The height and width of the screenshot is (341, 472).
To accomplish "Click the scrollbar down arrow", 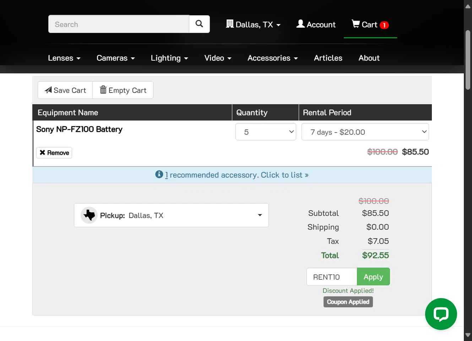I will [x=468, y=335].
